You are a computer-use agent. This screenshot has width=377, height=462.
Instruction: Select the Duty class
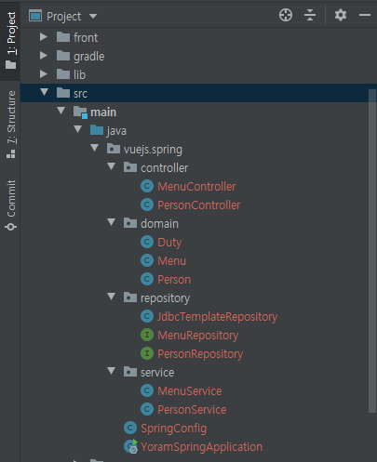pos(169,243)
